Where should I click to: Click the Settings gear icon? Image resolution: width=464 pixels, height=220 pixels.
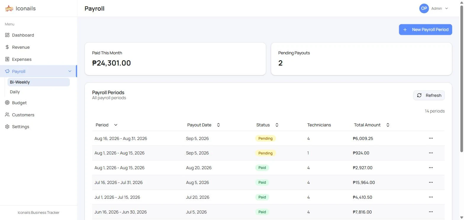tap(7, 127)
